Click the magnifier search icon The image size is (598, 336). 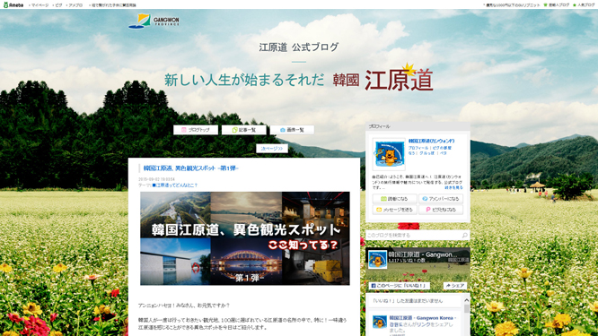[x=465, y=235]
